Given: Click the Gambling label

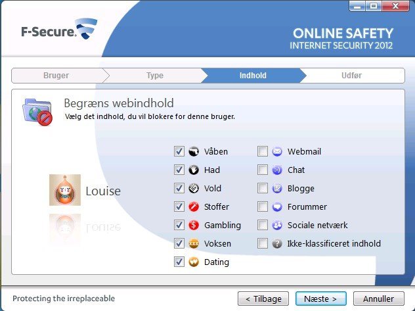Looking at the screenshot, I should [223, 225].
